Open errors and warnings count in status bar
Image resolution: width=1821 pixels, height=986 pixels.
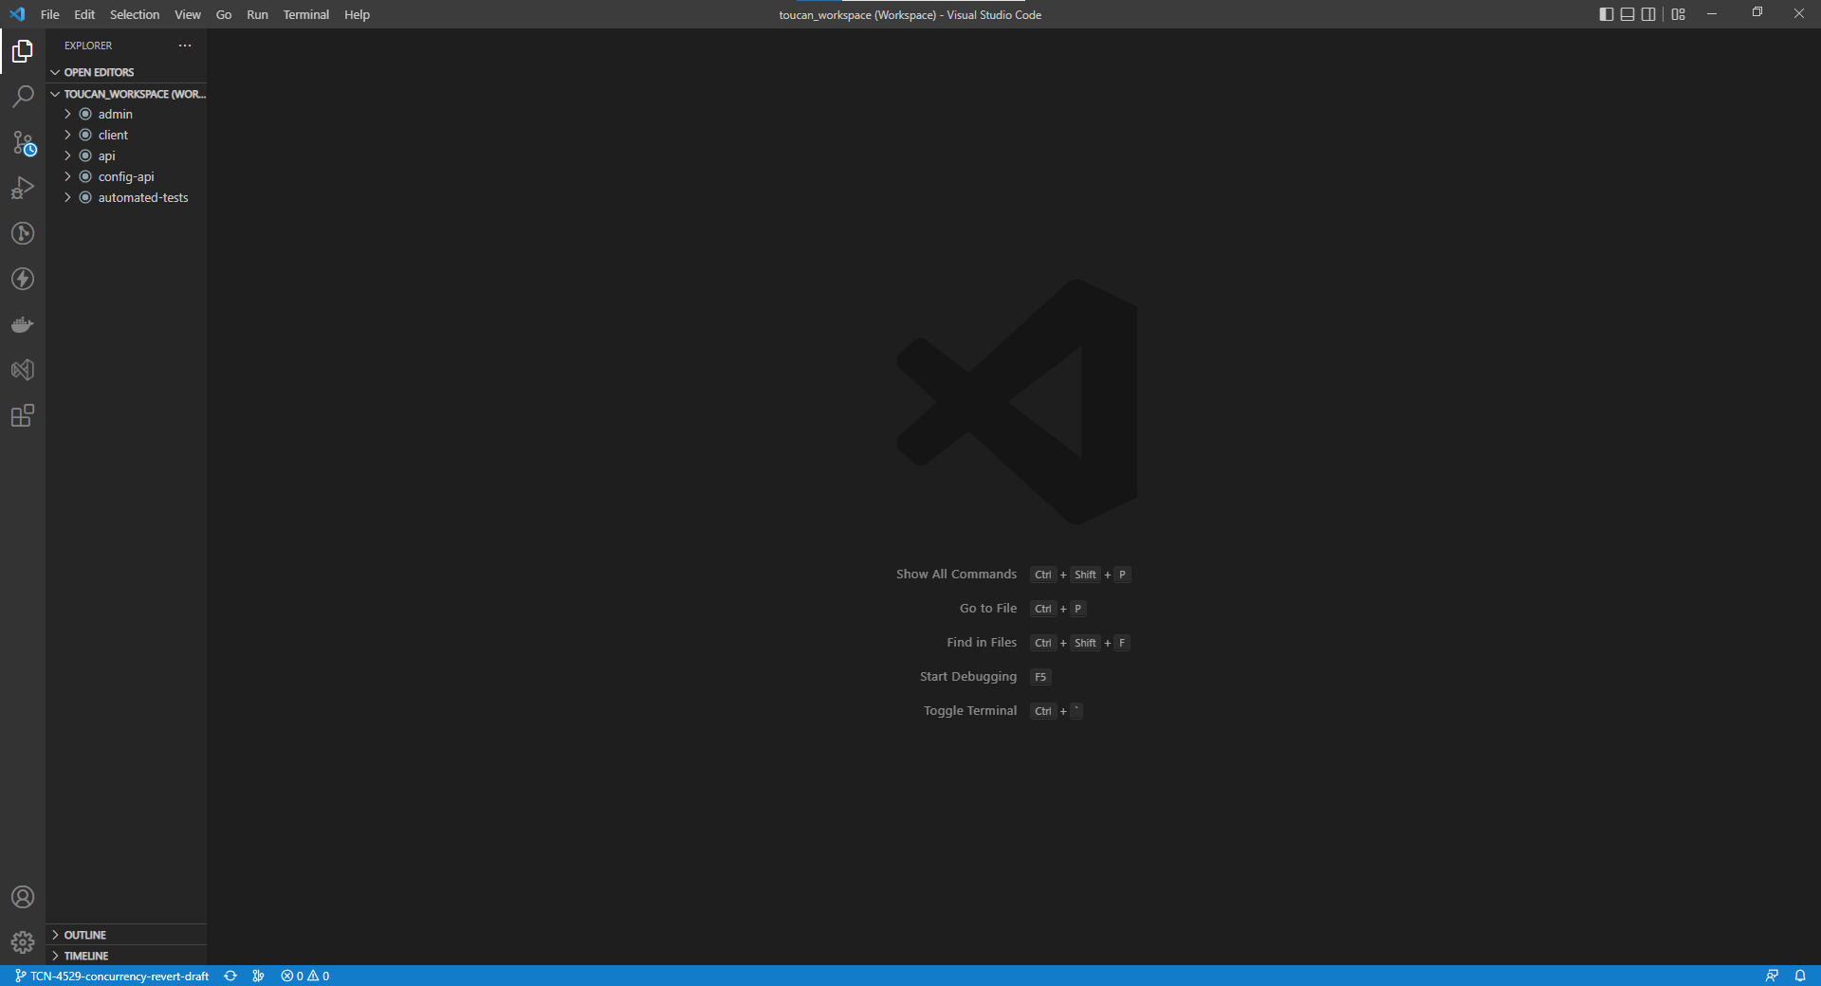(x=305, y=976)
